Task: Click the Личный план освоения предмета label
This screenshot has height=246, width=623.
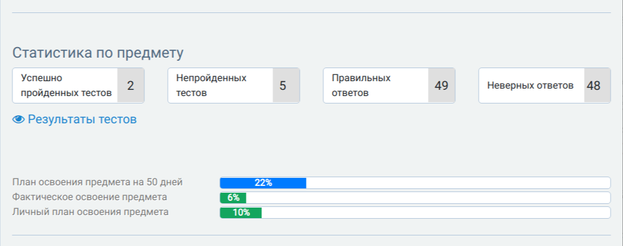Action: coord(90,212)
